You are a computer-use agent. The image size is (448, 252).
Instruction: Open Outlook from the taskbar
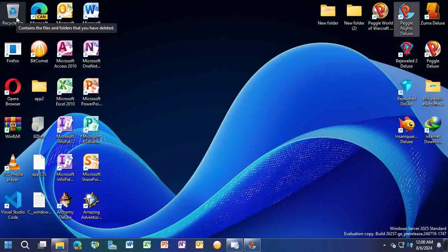pyautogui.click(x=199, y=245)
